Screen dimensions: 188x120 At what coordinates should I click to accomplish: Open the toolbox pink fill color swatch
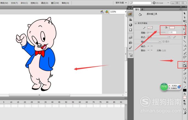pos(185,97)
